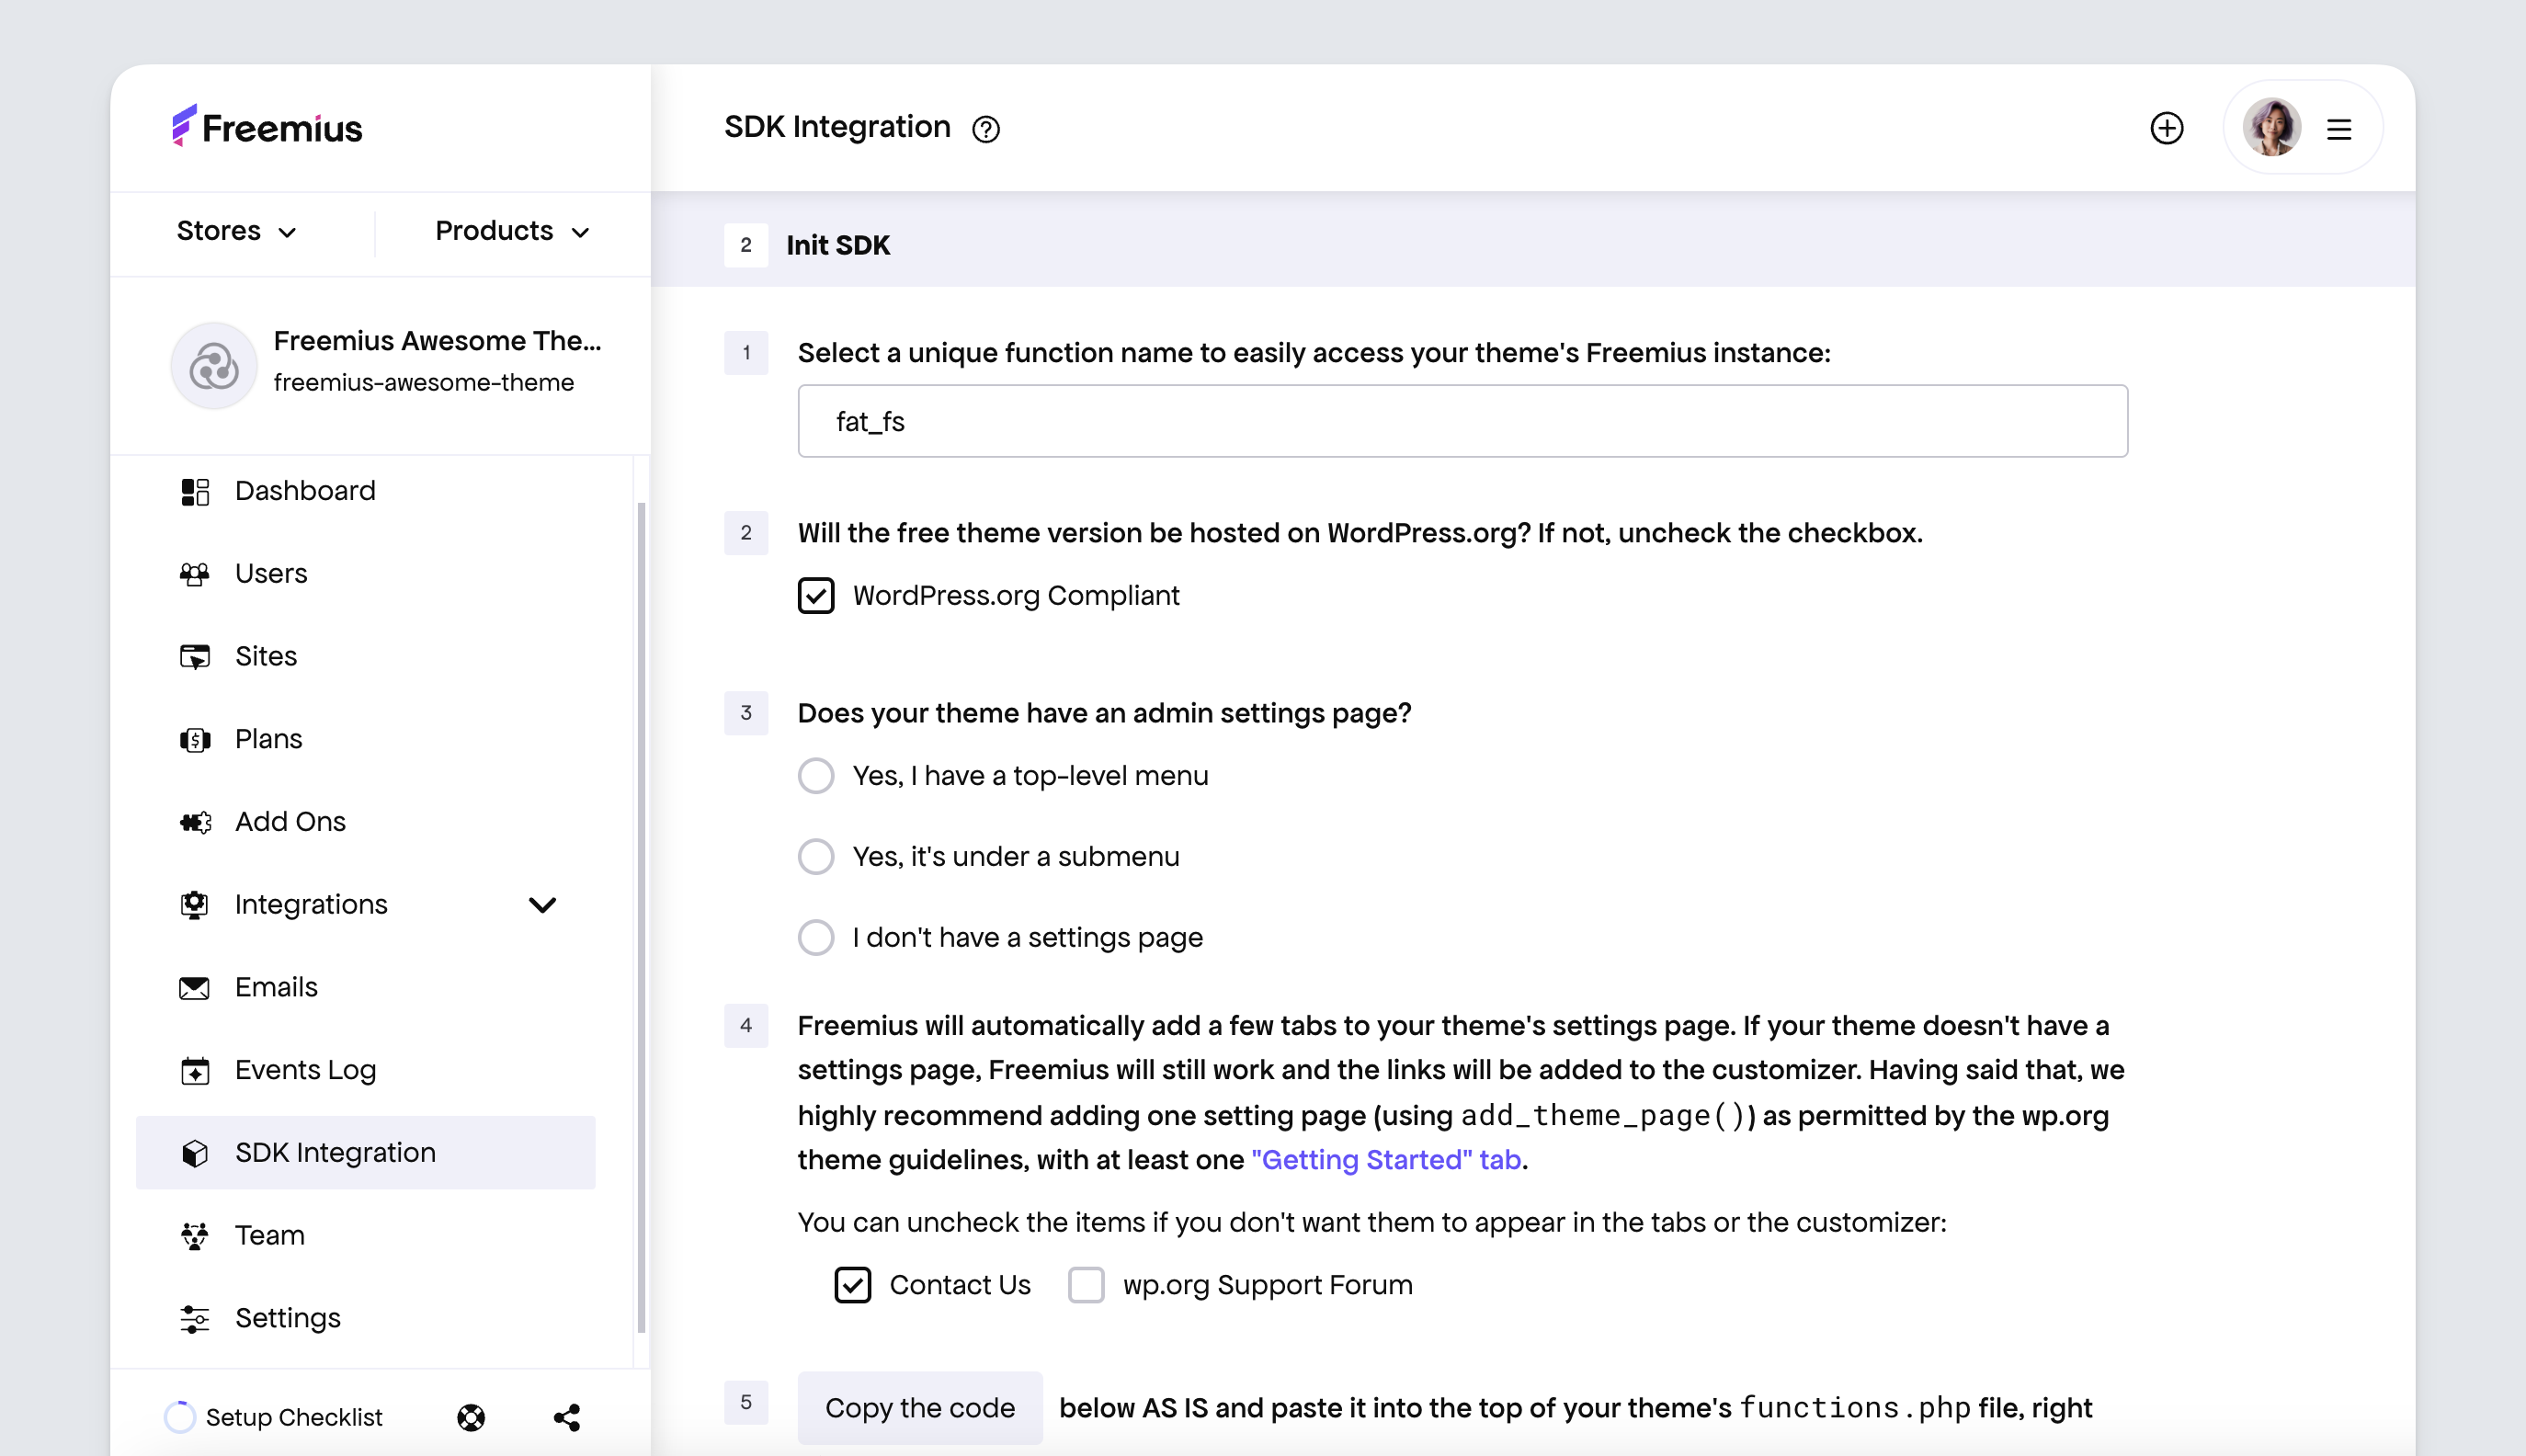Open the "Getting Started" tab link
This screenshot has height=1456, width=2526.
pos(1386,1160)
